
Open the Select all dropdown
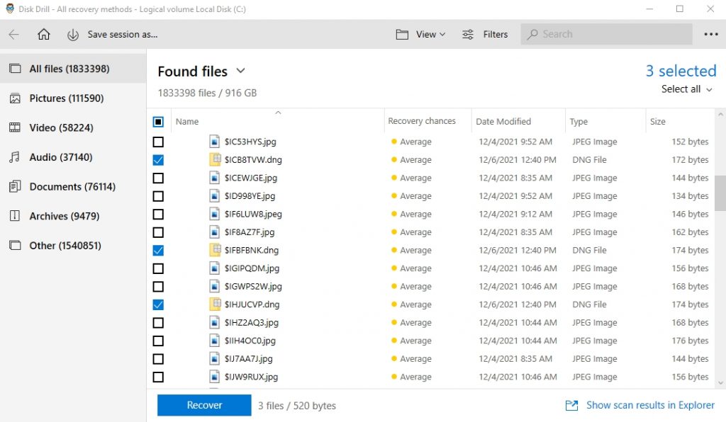click(683, 89)
